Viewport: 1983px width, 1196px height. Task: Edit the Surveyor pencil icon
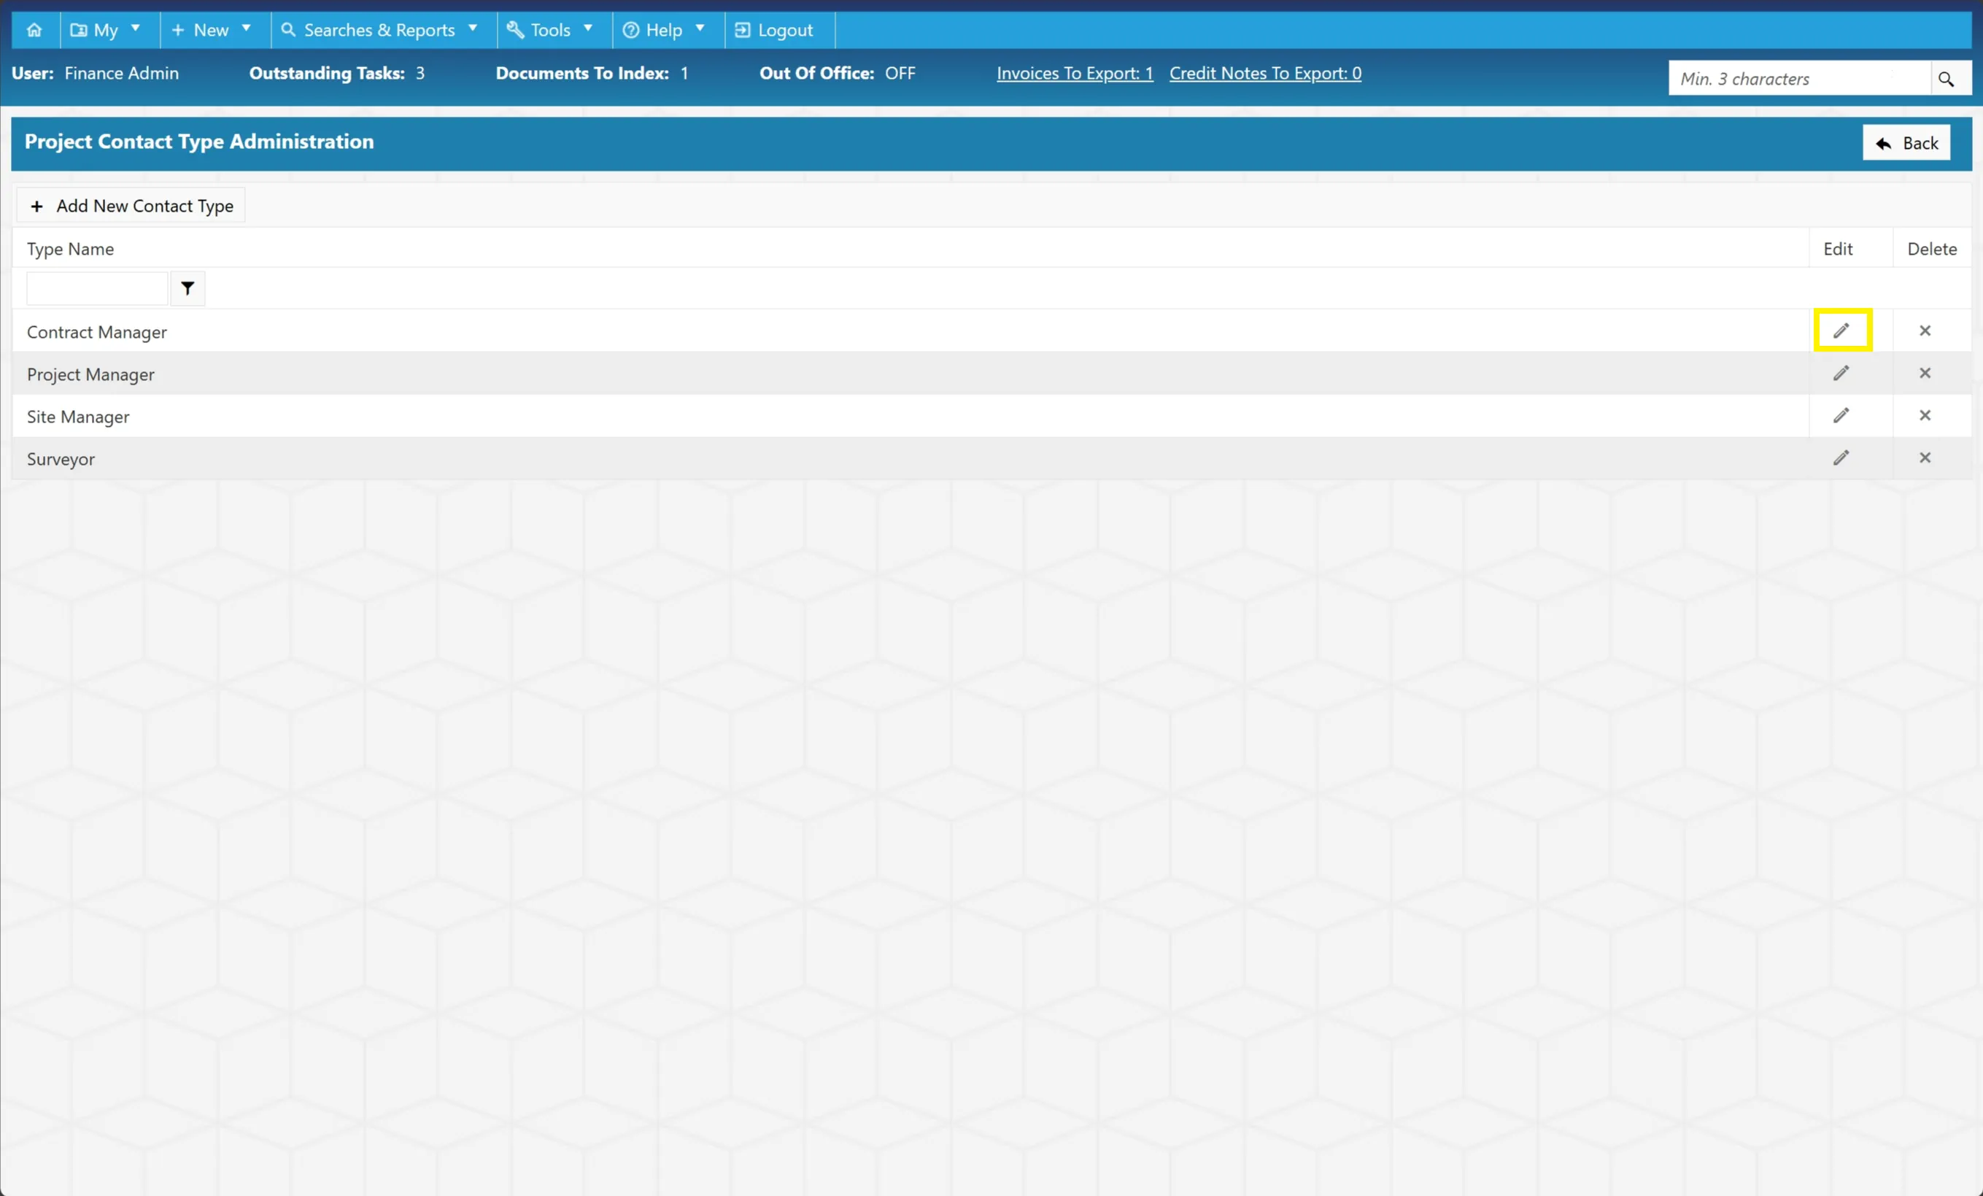pyautogui.click(x=1841, y=458)
